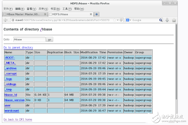Click the site identity globe icon
The height and width of the screenshot is (125, 188).
point(13,20)
